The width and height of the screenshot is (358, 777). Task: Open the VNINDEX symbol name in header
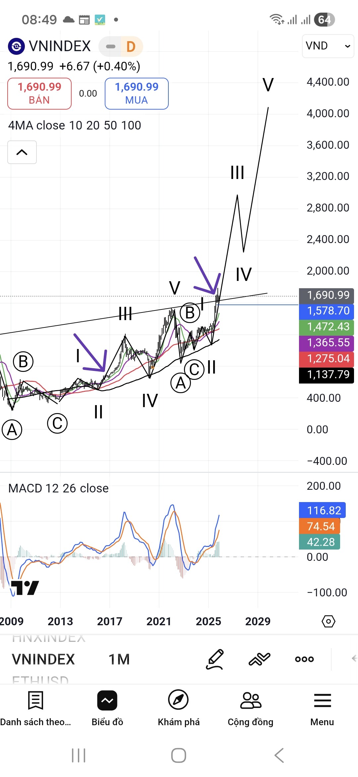[x=60, y=46]
